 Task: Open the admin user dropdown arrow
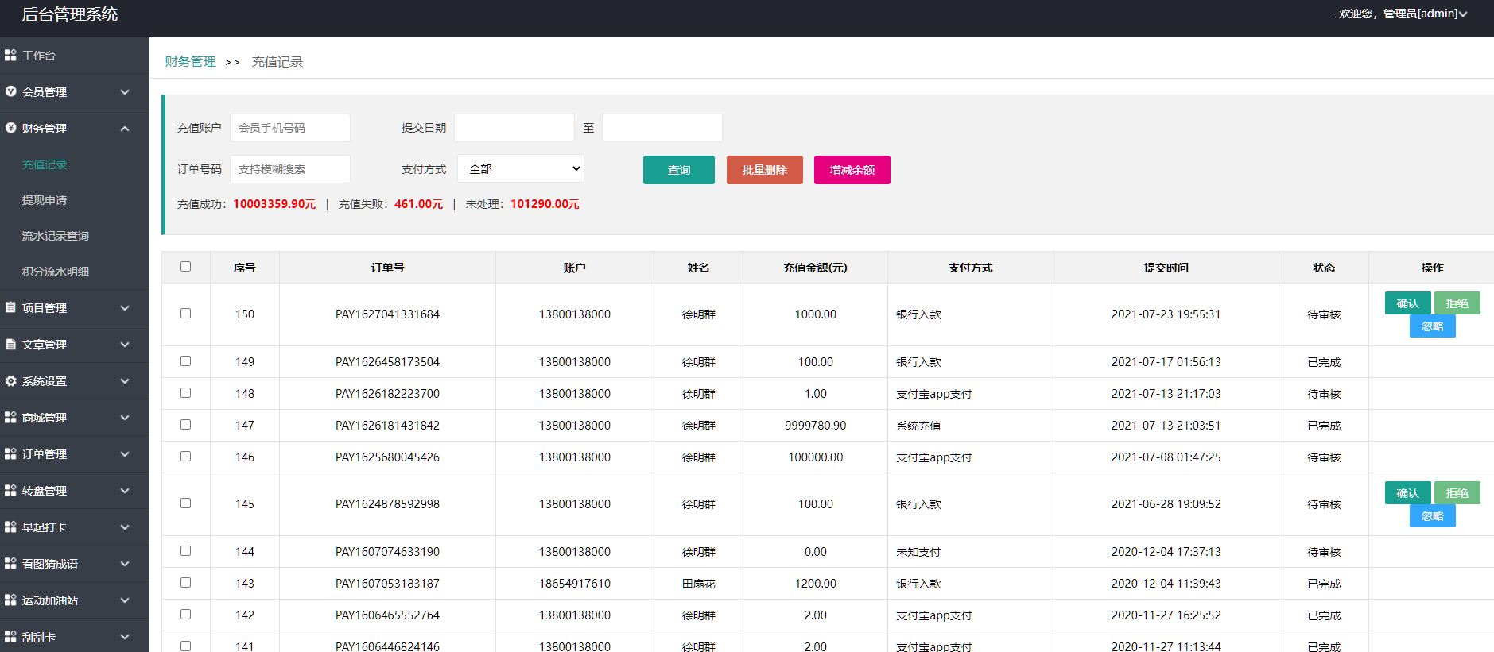(1463, 14)
